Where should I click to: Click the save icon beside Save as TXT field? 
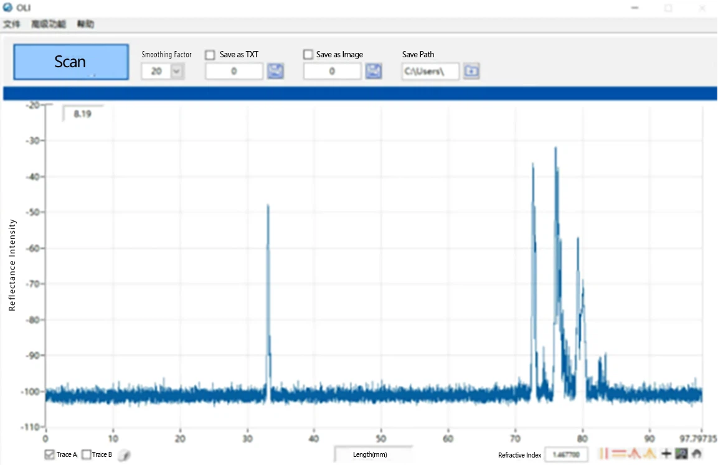[x=275, y=72]
